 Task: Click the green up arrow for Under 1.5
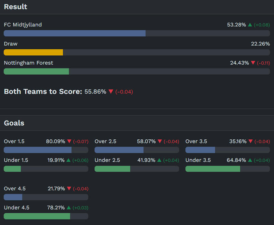pos(68,160)
